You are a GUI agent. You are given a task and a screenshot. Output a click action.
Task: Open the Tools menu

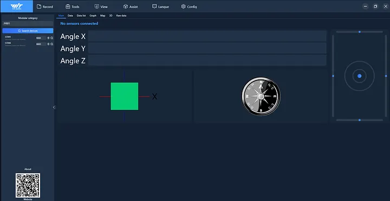pos(72,6)
